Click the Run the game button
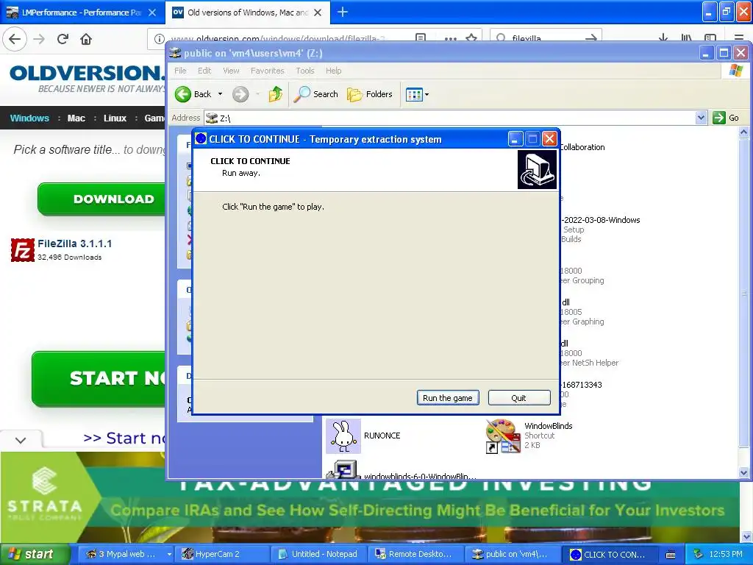753x565 pixels. coord(448,398)
